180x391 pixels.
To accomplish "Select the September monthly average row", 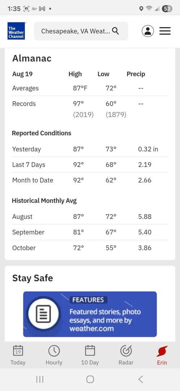I will click(x=90, y=232).
